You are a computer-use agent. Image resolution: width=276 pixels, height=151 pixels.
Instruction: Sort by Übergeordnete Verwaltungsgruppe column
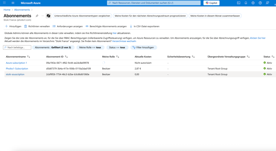coord(229,57)
